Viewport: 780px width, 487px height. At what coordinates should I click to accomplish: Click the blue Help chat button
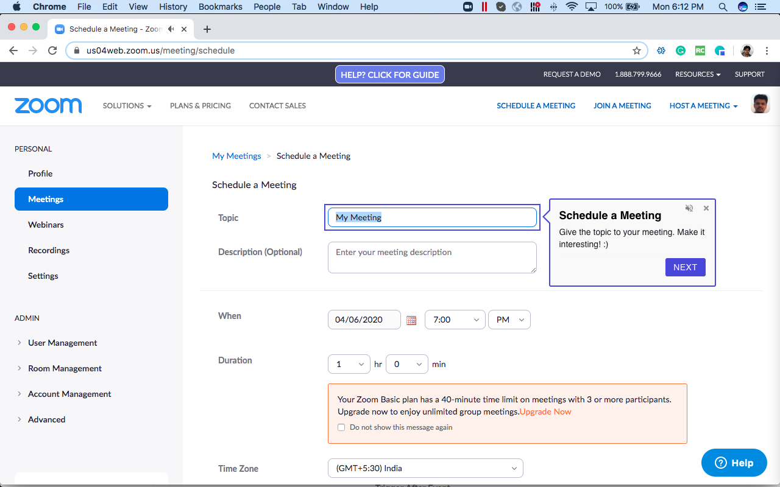(734, 463)
